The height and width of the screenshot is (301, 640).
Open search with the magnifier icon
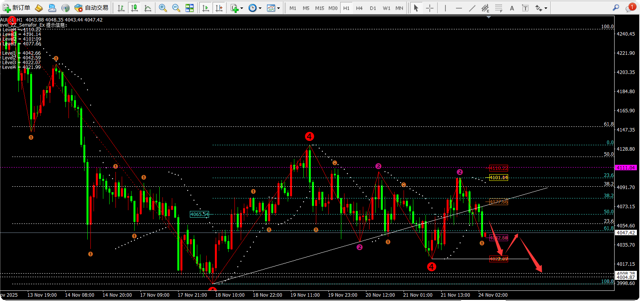(616, 7)
